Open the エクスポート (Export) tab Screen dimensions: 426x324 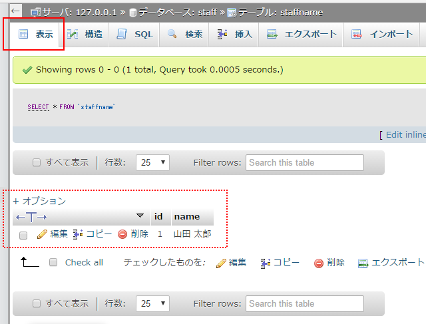point(302,34)
